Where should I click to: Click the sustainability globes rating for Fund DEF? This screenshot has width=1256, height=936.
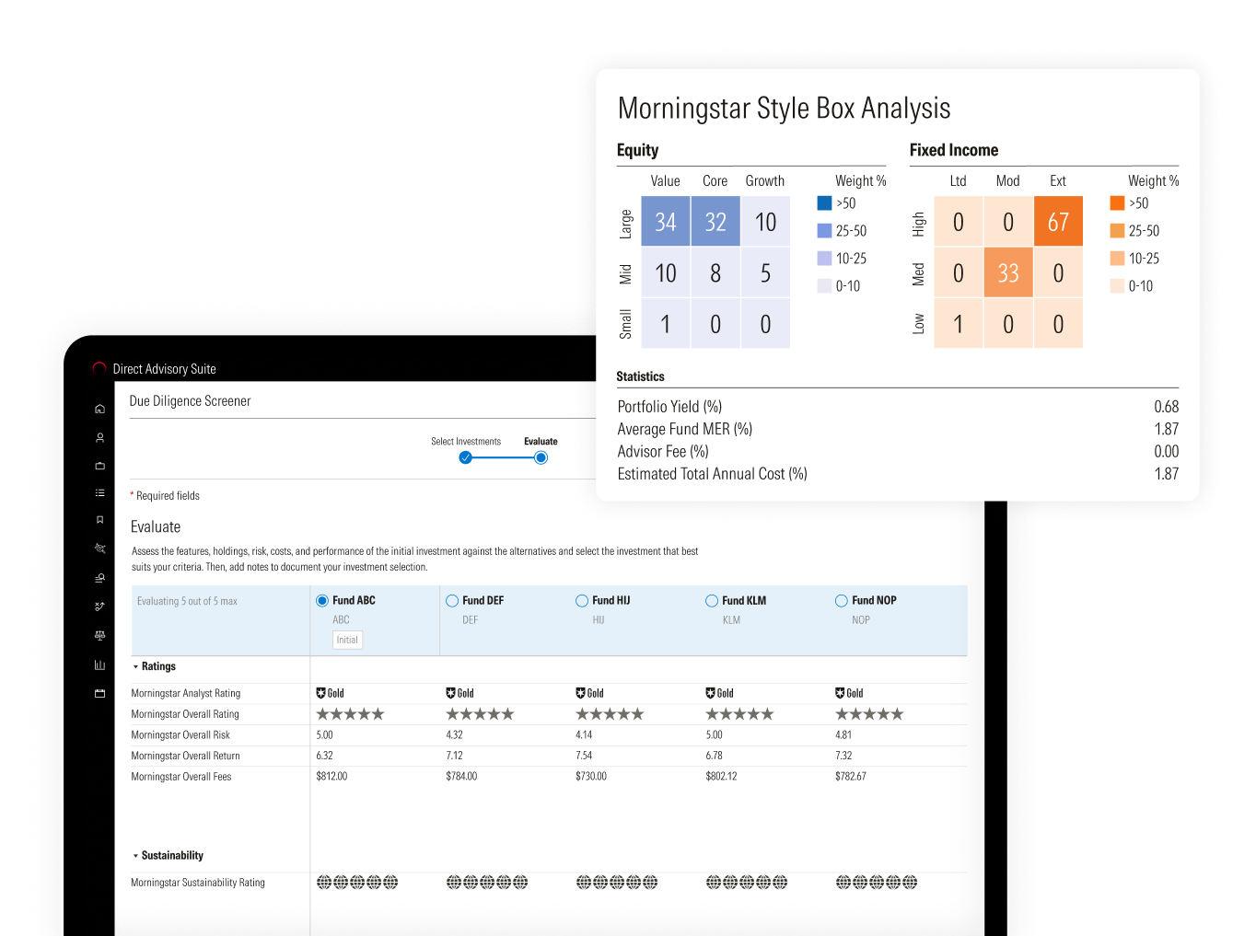(x=487, y=883)
